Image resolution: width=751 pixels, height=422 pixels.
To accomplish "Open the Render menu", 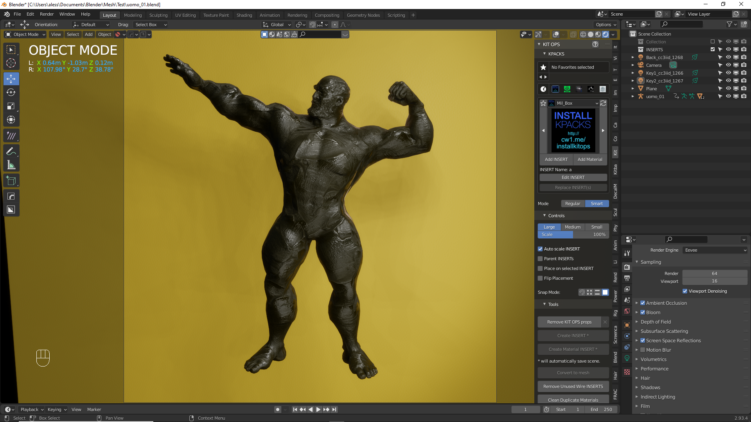I will 47,14.
